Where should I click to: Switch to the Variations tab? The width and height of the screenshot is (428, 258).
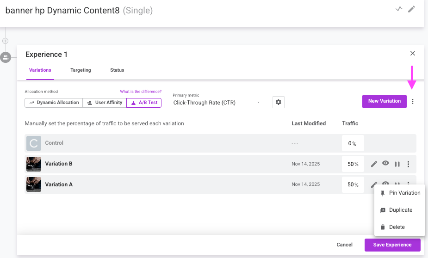click(40, 70)
